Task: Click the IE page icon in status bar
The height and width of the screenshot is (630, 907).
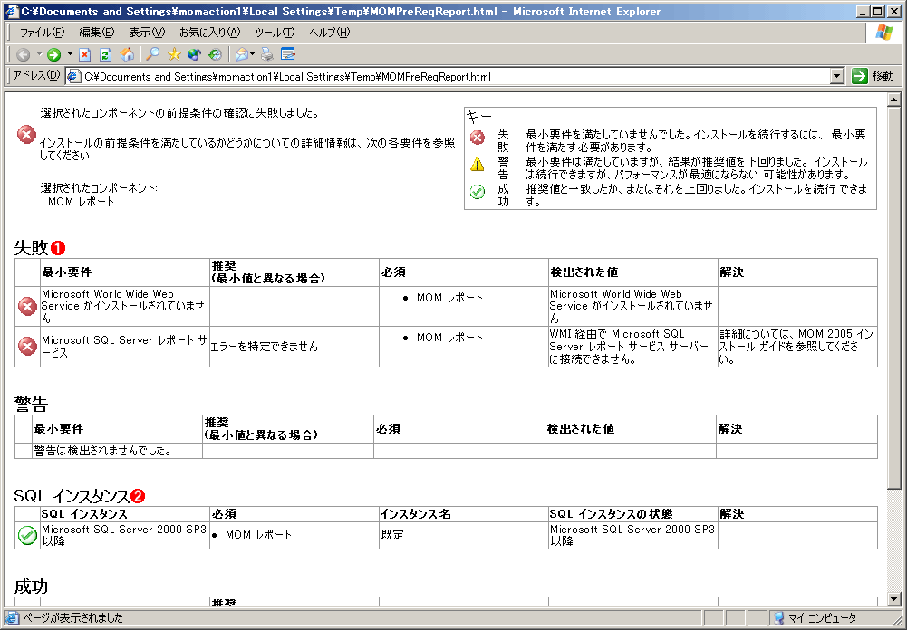Action: [12, 618]
